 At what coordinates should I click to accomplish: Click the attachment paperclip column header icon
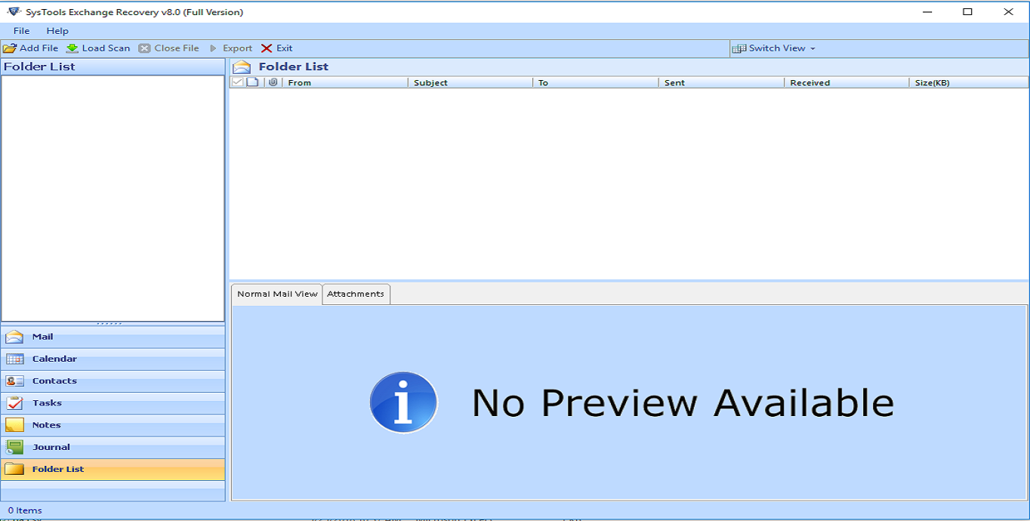point(273,82)
